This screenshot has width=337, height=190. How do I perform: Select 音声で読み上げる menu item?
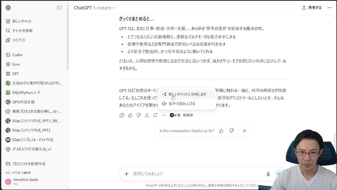187,104
